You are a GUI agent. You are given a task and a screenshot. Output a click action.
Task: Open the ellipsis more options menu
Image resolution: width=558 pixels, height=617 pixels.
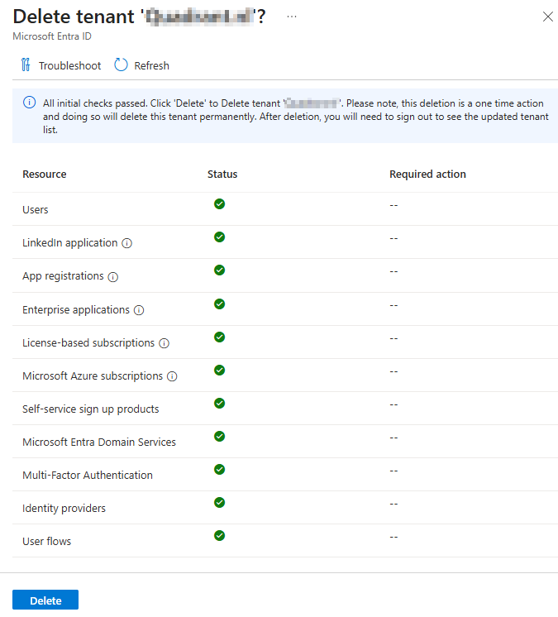click(292, 17)
